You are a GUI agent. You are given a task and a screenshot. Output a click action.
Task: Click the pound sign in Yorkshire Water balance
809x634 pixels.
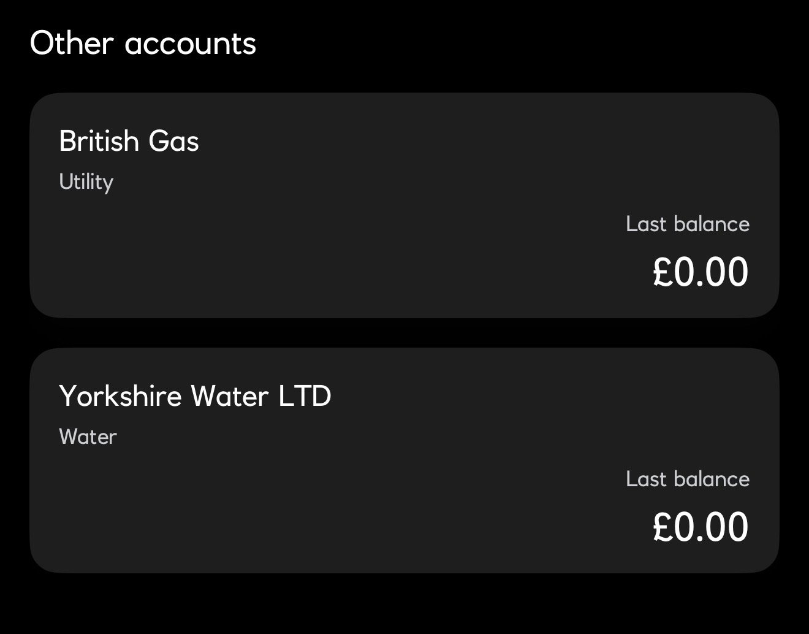[x=663, y=527]
